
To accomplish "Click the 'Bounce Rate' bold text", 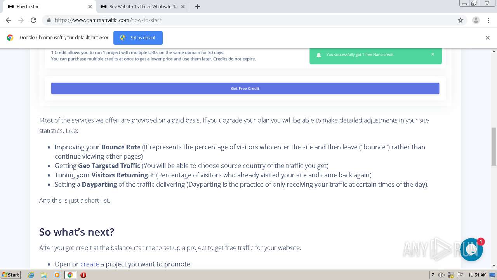I will click(121, 147).
